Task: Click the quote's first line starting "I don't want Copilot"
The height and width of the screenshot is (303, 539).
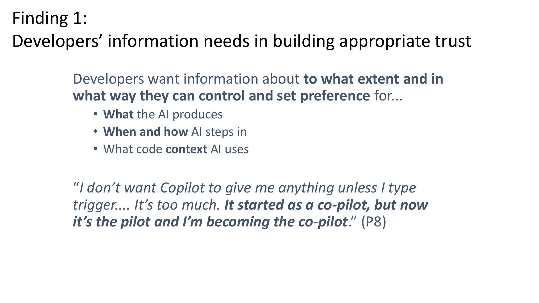Action: click(x=244, y=187)
